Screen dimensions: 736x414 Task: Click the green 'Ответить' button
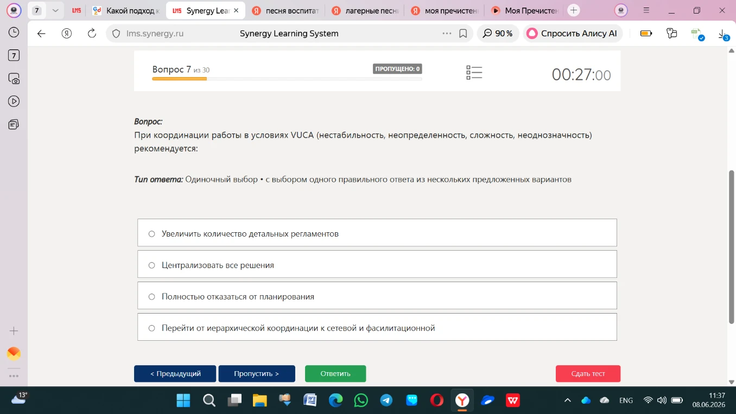pyautogui.click(x=335, y=374)
